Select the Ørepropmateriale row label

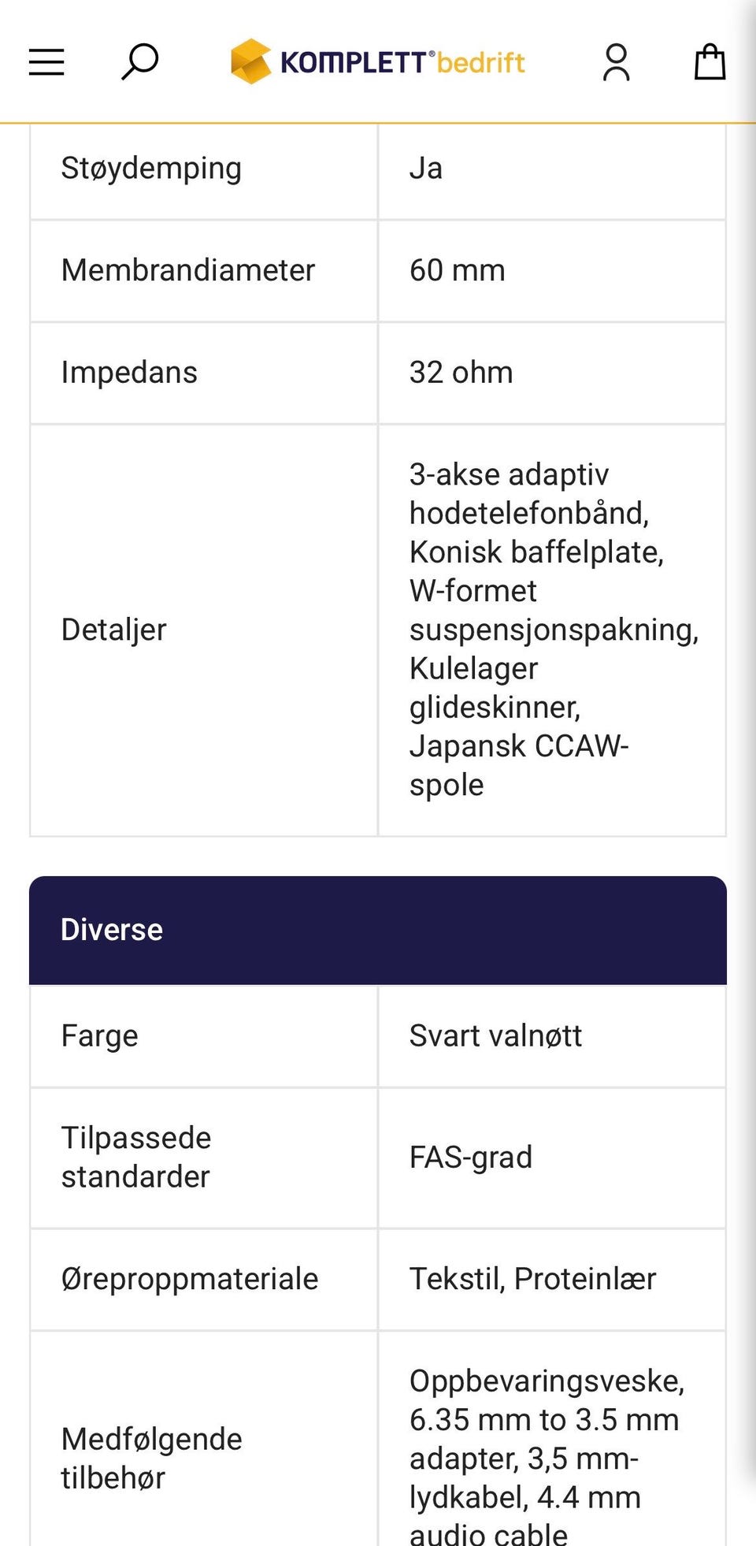point(190,1280)
